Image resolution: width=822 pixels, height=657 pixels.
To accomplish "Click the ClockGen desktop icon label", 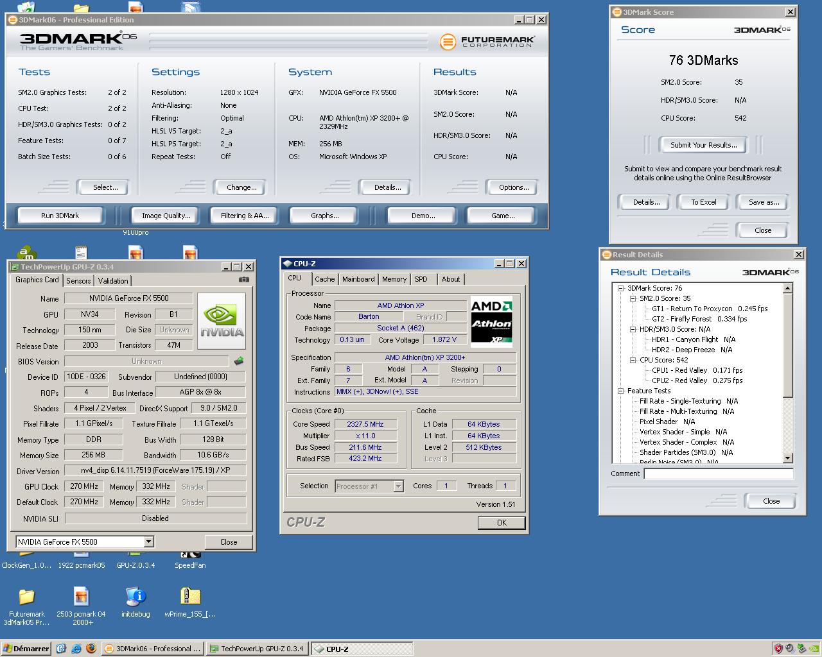I will click(26, 565).
